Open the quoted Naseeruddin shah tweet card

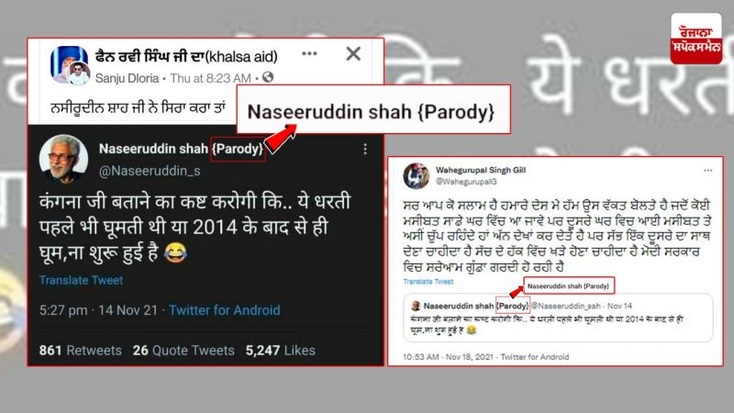(x=558, y=318)
